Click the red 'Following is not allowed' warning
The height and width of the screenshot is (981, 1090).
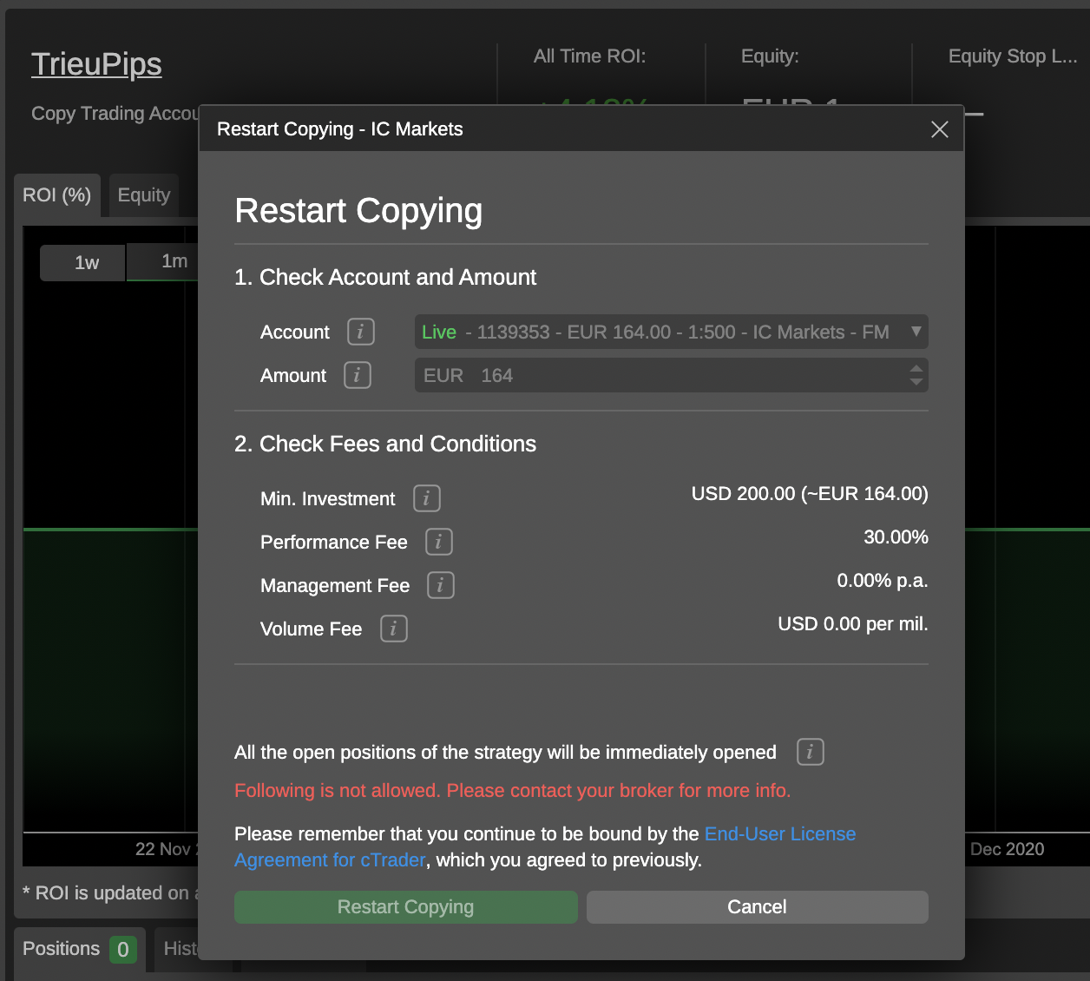513,791
